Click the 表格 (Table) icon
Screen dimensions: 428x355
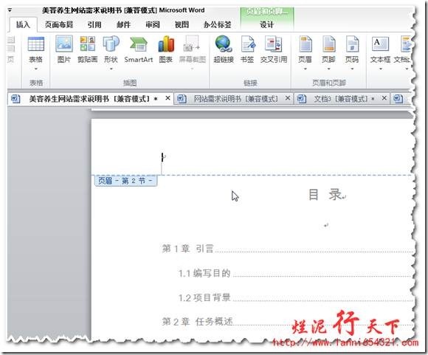click(36, 44)
